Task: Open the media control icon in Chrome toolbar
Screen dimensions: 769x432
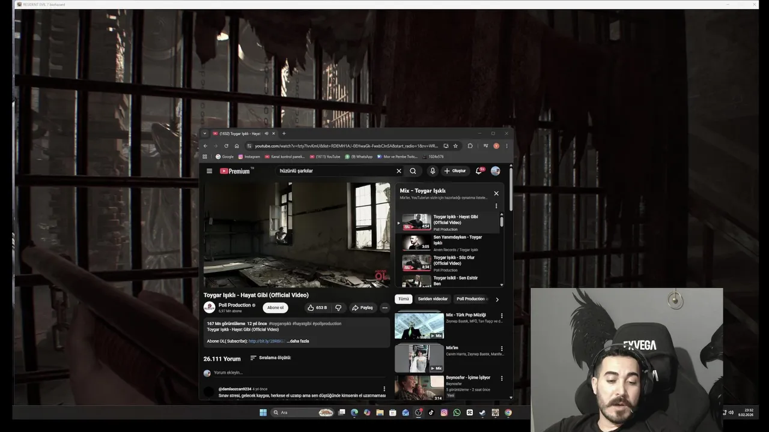Action: tap(485, 146)
